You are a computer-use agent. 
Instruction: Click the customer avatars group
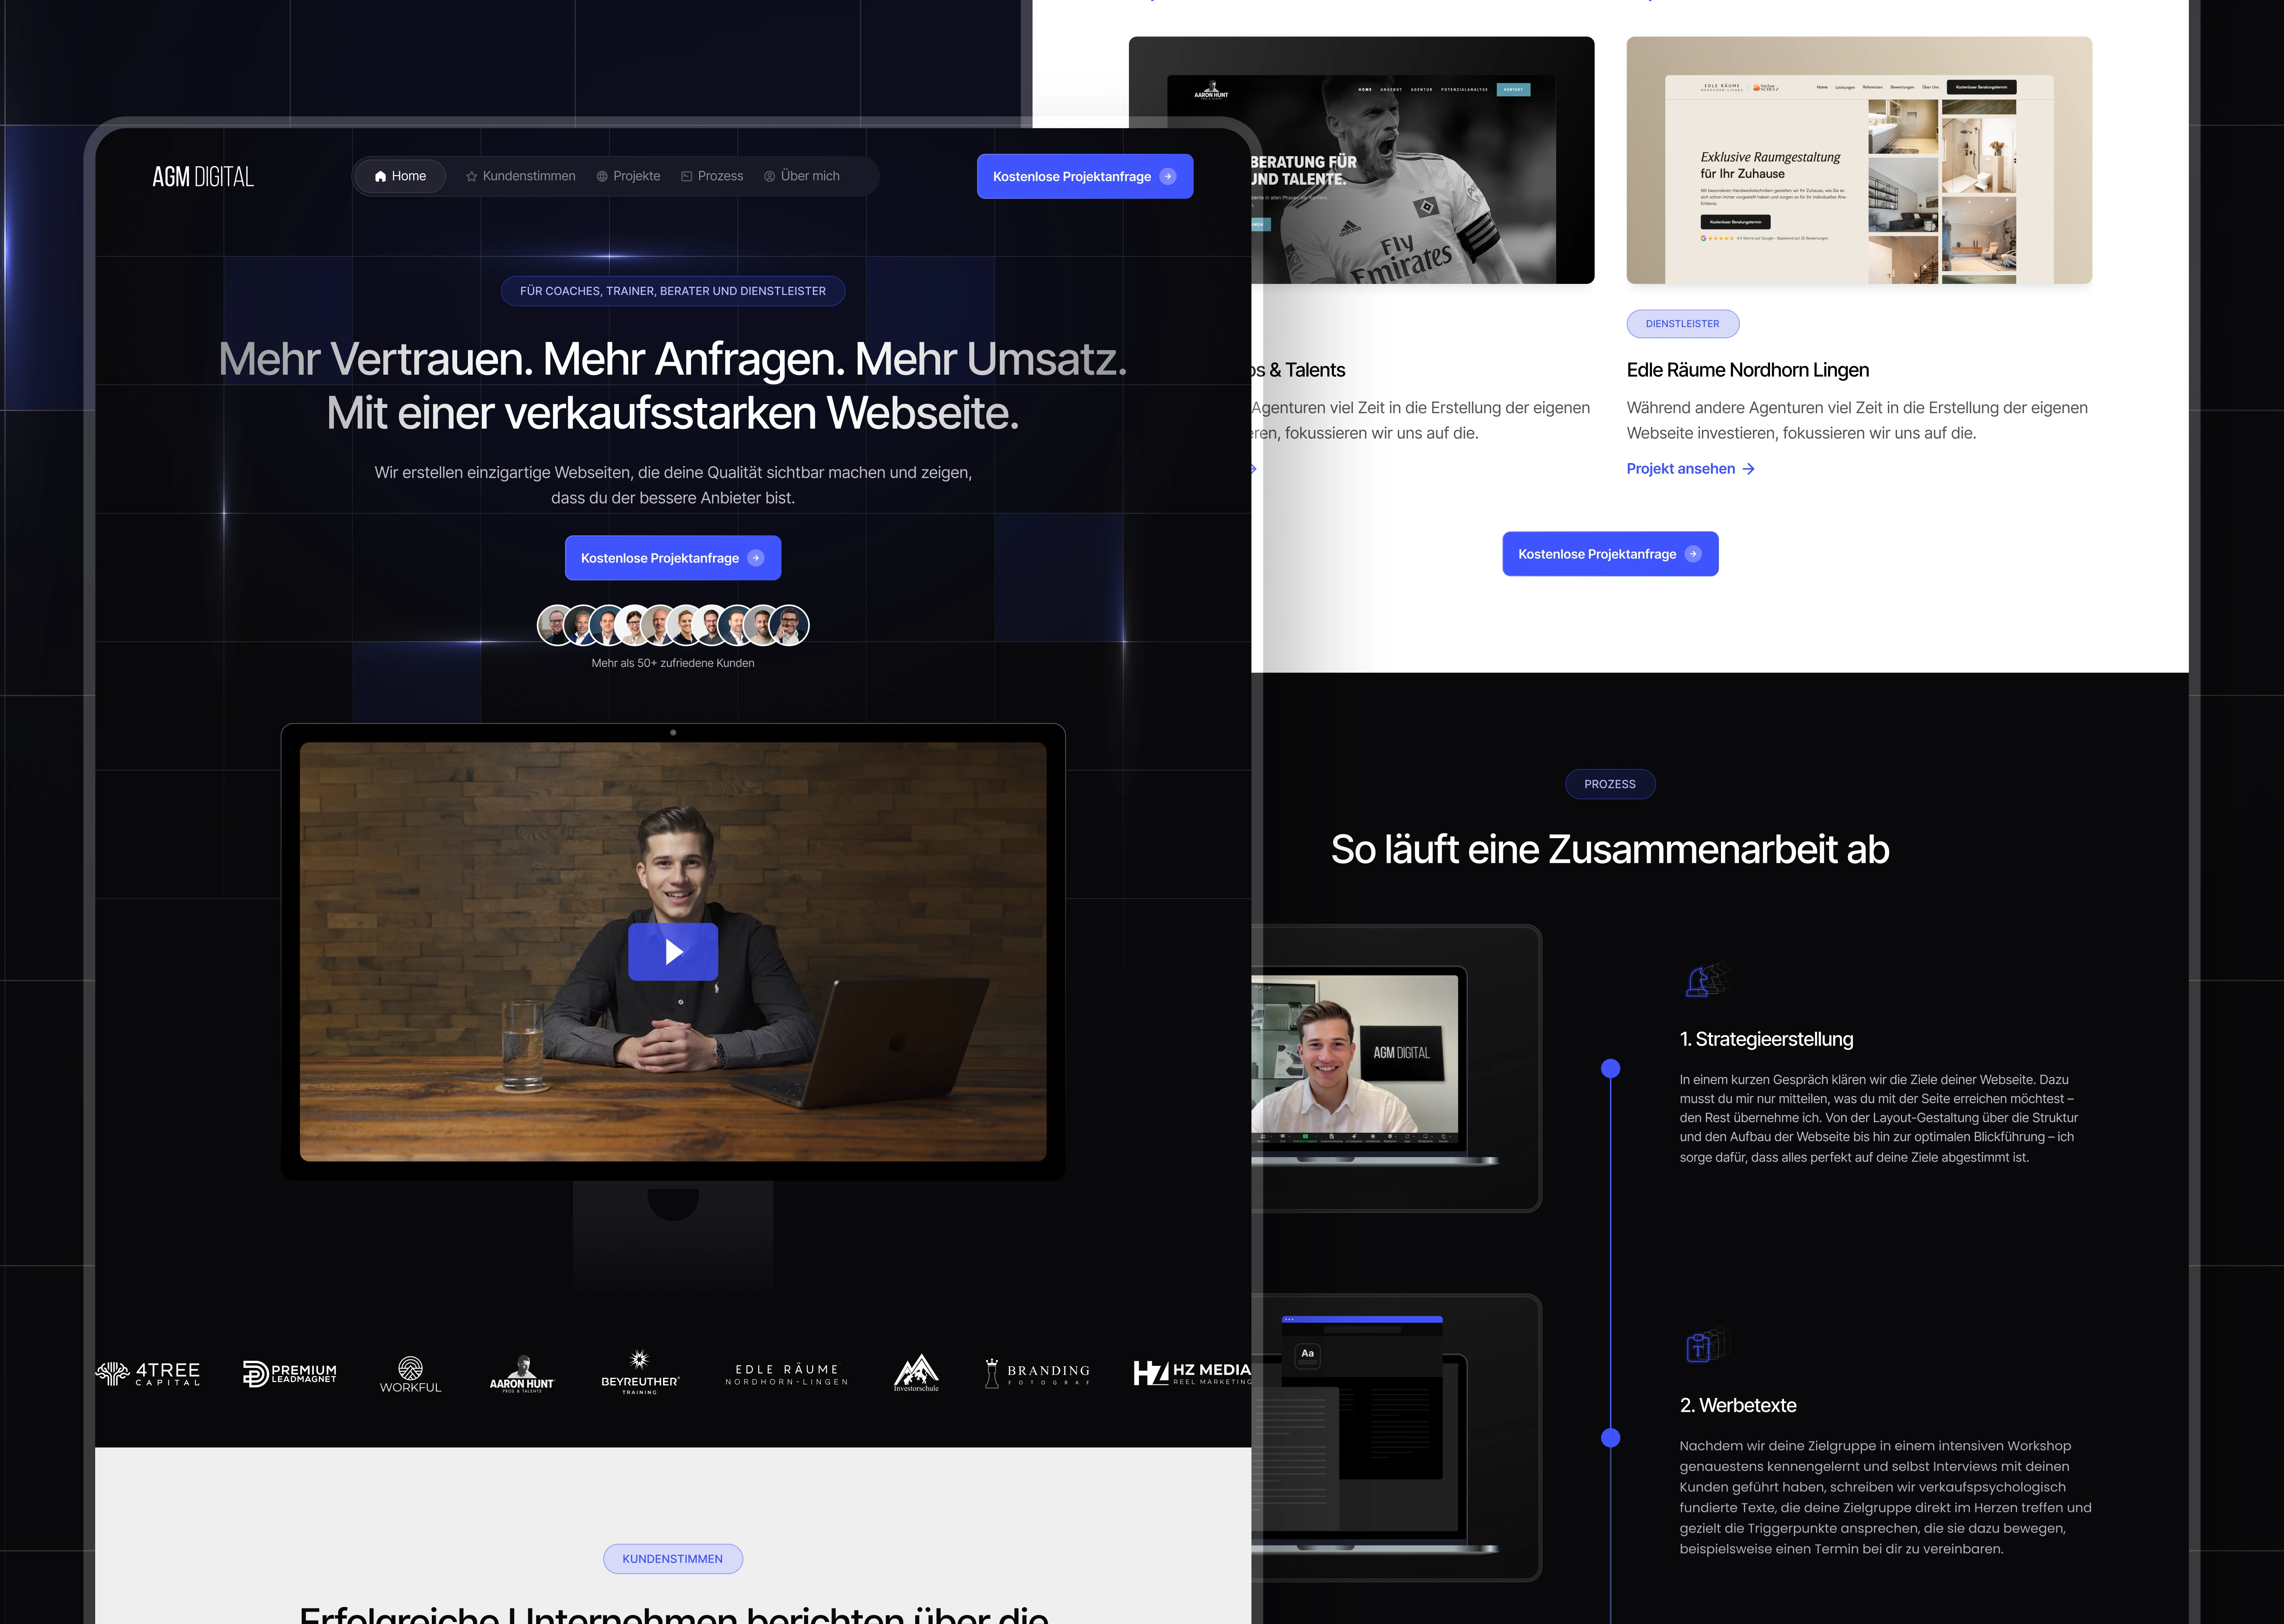[x=673, y=625]
